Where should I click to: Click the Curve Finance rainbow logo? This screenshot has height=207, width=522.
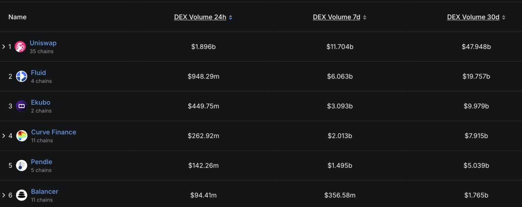pyautogui.click(x=22, y=136)
